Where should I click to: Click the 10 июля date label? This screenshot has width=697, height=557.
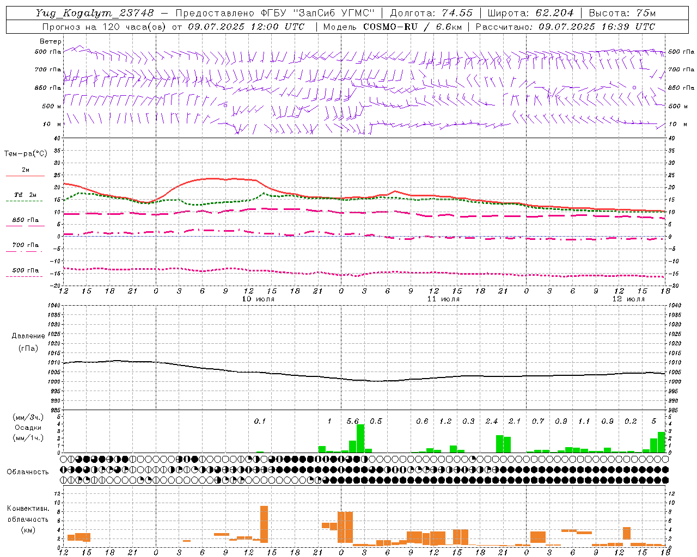[x=258, y=299]
